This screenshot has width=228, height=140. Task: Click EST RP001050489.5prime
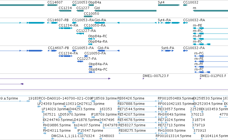(175, 98)
